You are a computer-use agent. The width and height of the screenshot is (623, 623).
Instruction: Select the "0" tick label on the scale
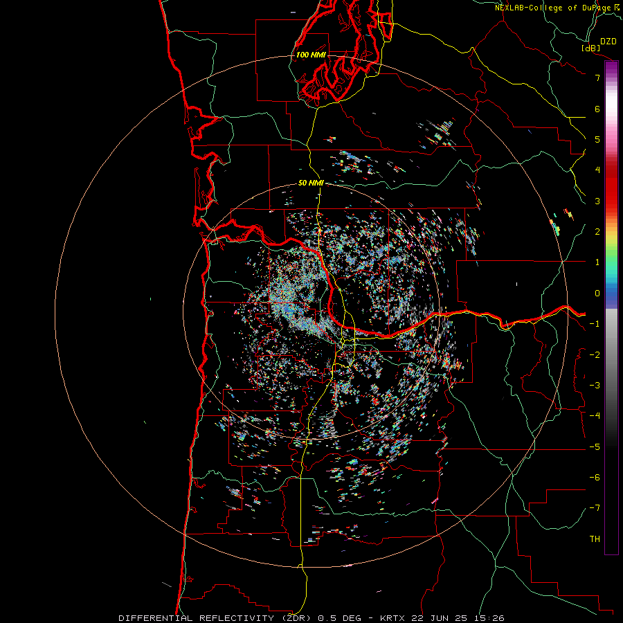(597, 294)
